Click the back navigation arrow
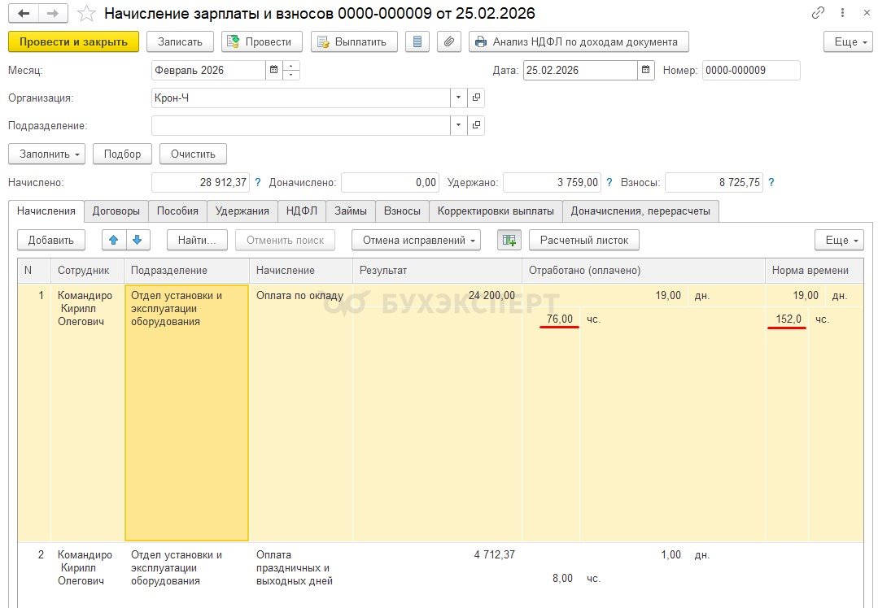Image resolution: width=878 pixels, height=608 pixels. coord(24,14)
